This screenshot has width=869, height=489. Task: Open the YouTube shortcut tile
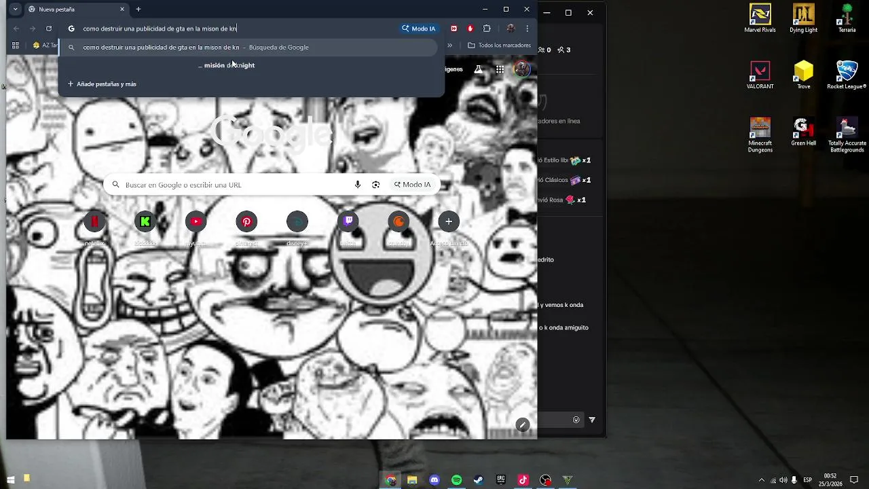196,221
